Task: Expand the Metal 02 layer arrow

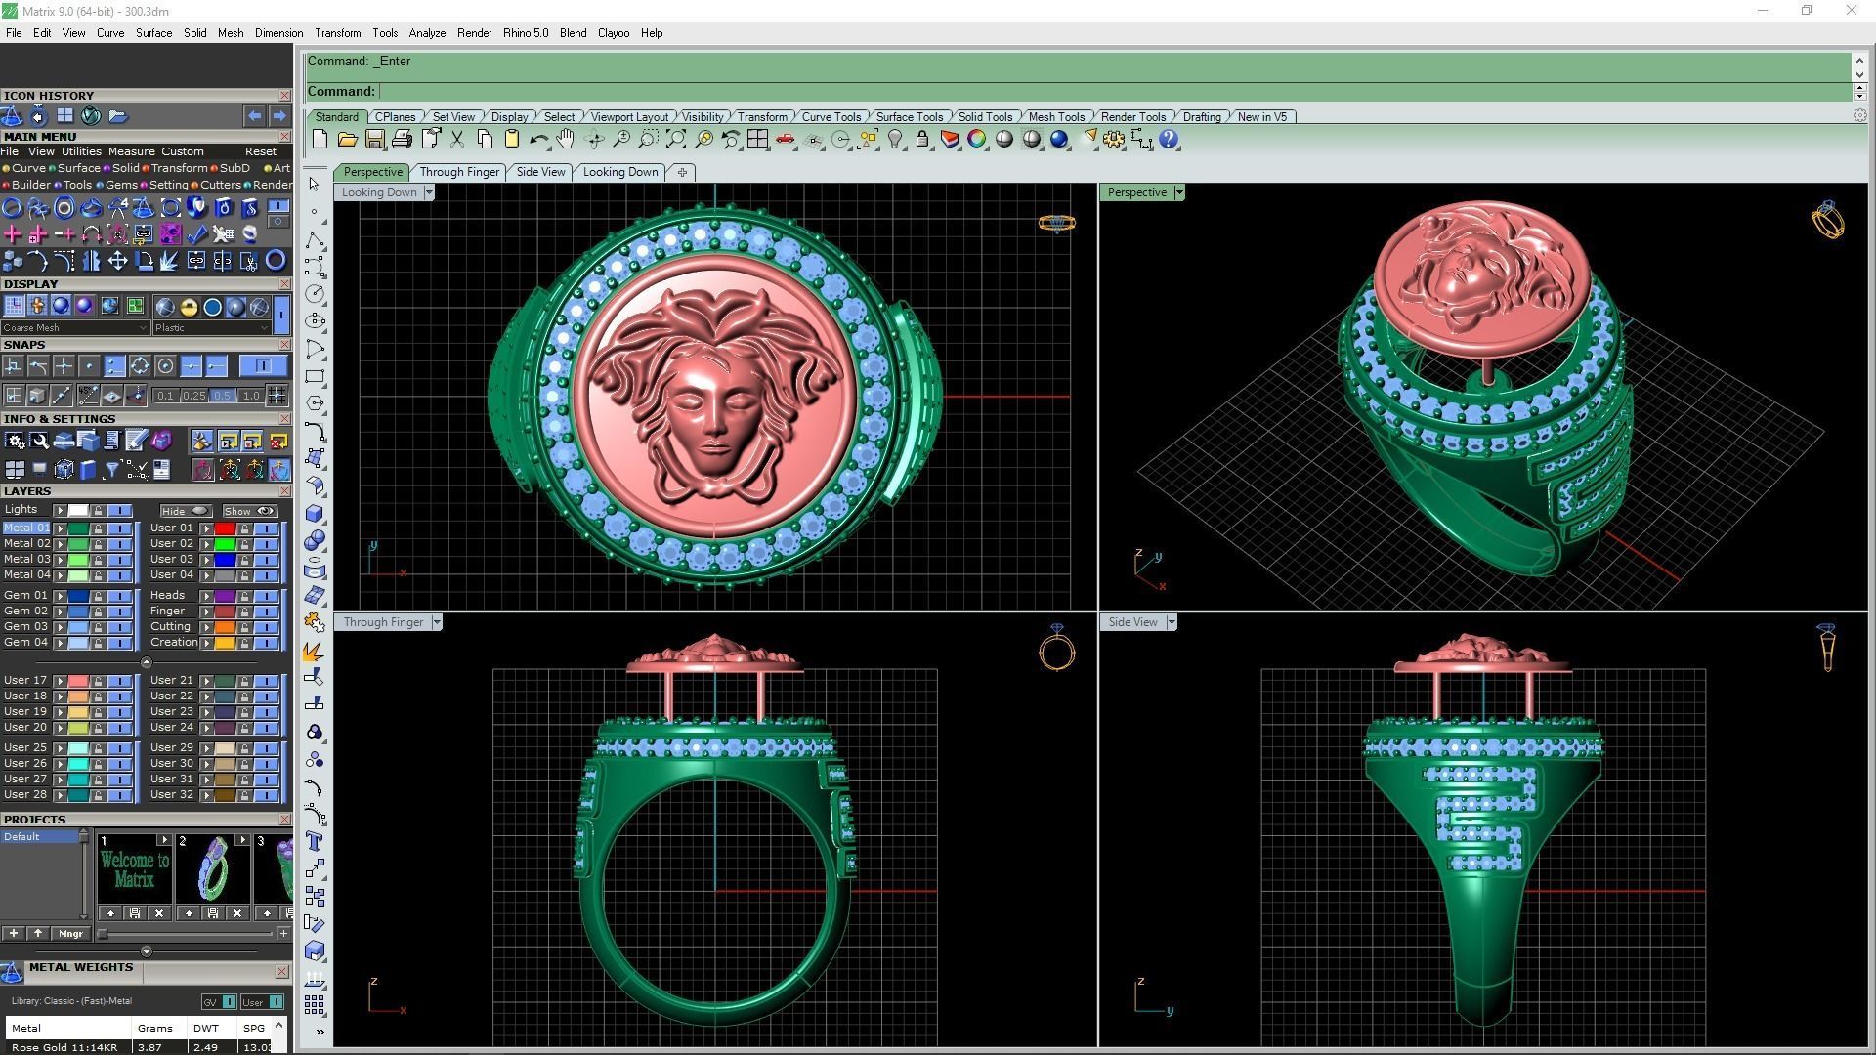Action: 61,544
